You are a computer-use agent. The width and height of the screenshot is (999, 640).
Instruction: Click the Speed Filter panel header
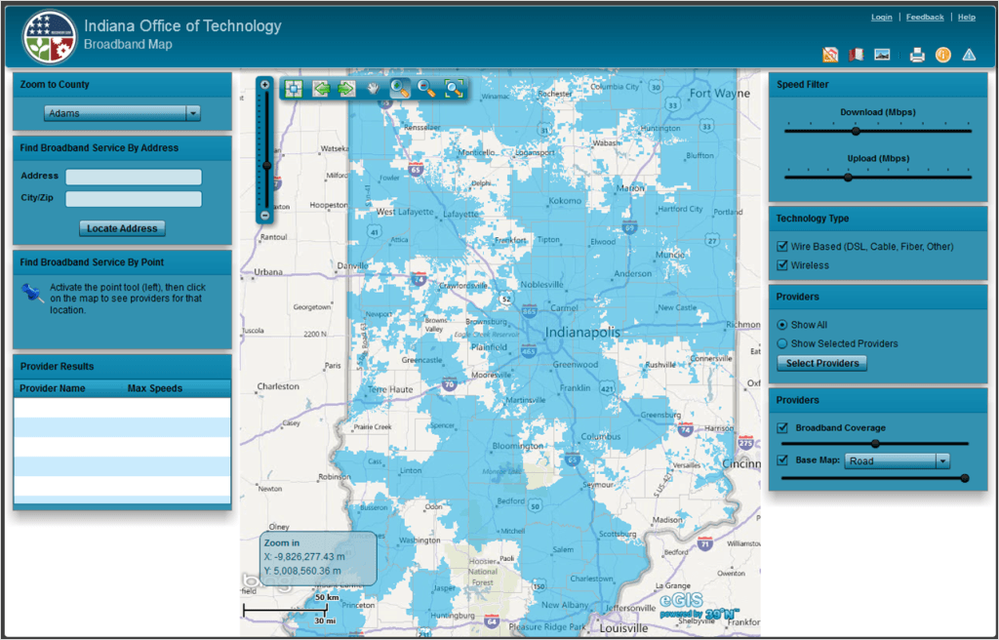(878, 84)
